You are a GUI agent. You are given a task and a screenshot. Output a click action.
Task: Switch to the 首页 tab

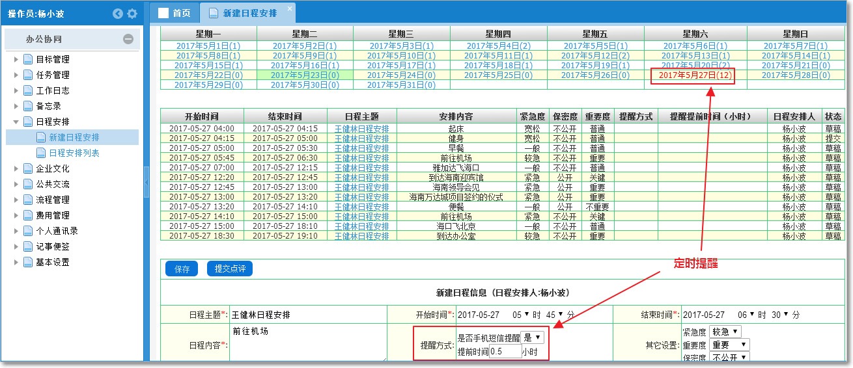click(x=175, y=13)
